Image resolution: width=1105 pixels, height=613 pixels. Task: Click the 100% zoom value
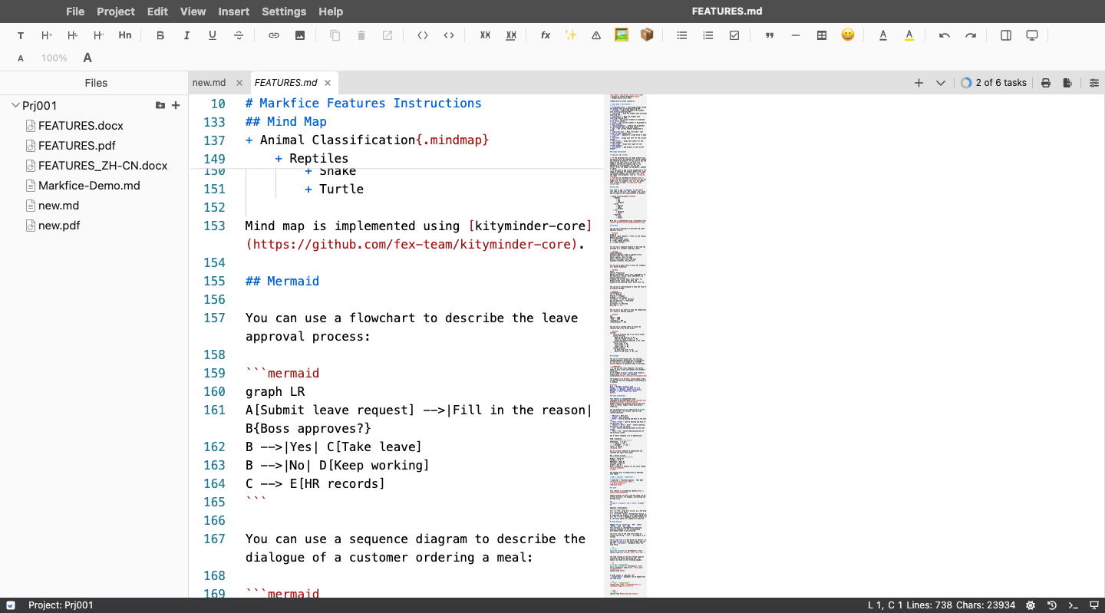(x=54, y=58)
